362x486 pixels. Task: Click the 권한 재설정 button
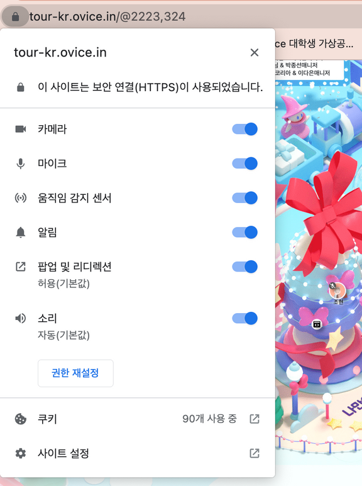point(75,373)
